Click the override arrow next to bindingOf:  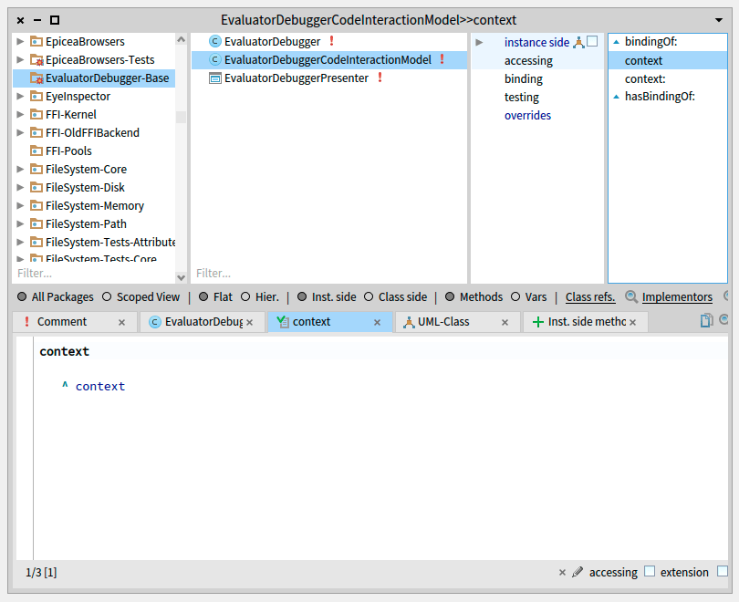616,42
